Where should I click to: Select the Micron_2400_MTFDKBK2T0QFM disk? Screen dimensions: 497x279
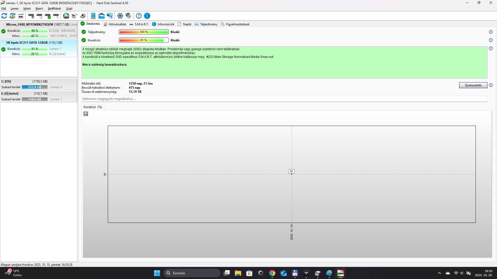coord(39,30)
